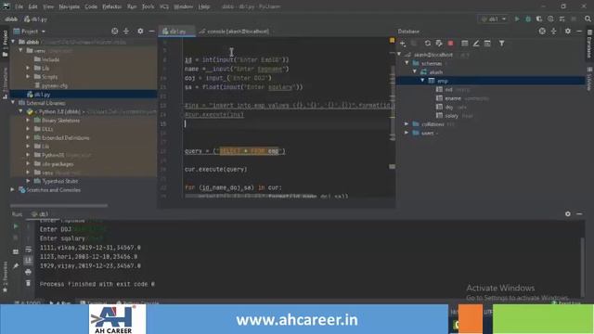The image size is (594, 334).
Task: Toggle pin tab in Run panel
Action: [16, 266]
